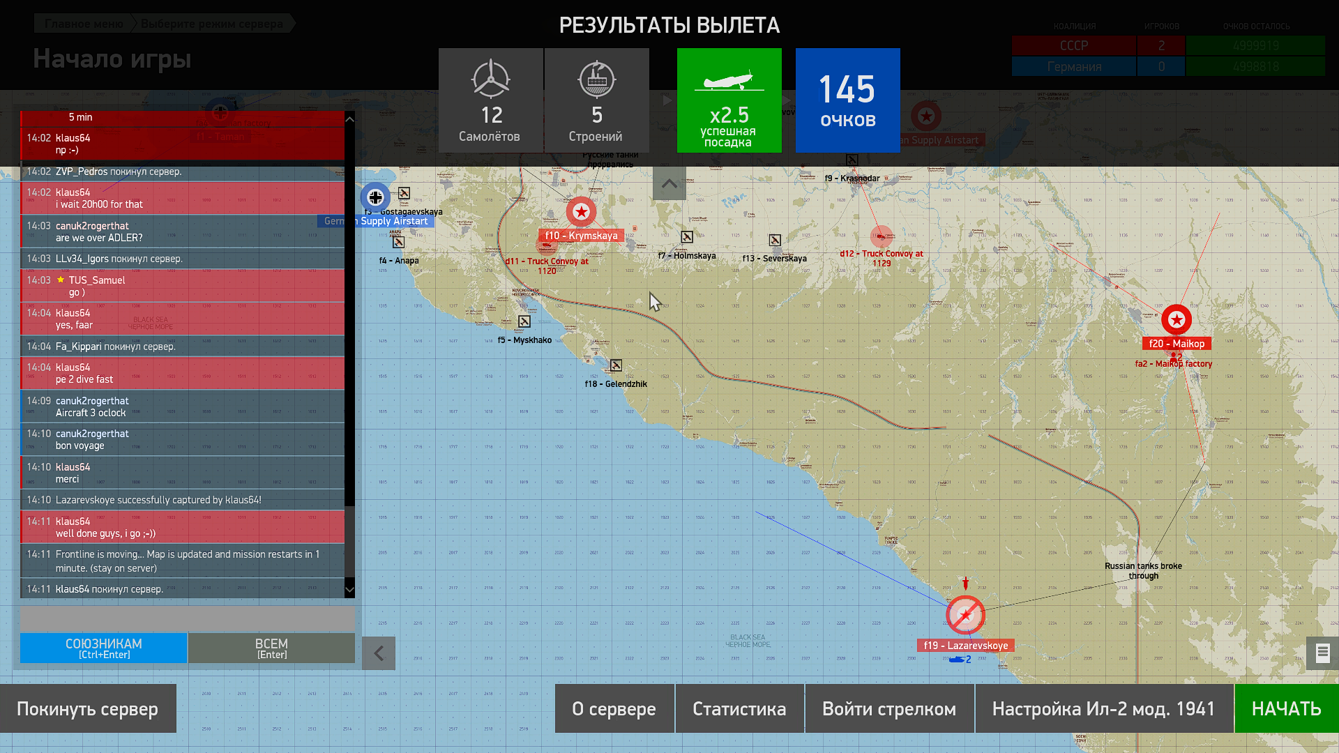This screenshot has width=1339, height=753.
Task: Click the f5 Myskhako airfield icon
Action: [524, 321]
